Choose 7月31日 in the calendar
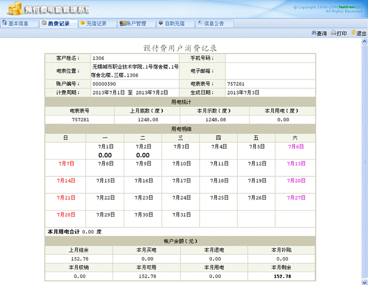This screenshot has width=368, height=285. (x=181, y=215)
